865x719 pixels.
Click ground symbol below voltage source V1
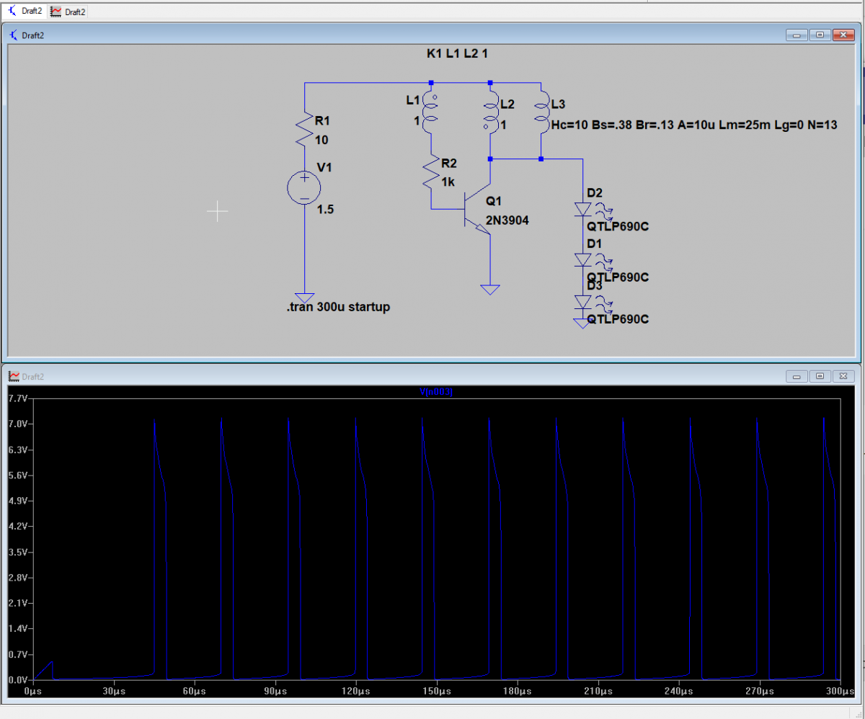[304, 297]
